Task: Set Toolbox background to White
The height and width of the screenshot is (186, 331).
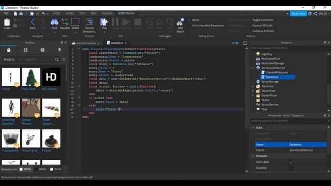Action: tap(25, 169)
